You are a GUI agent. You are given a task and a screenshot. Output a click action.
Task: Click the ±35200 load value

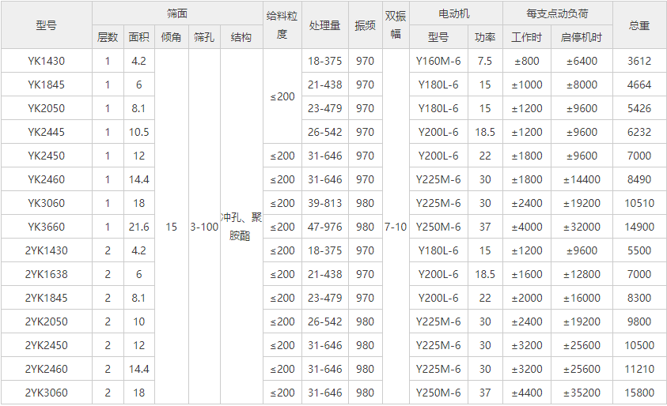[x=581, y=393]
